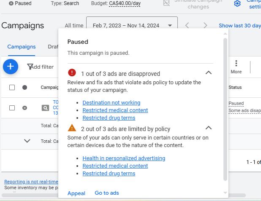Click the simulate campaign changes icon
Screen dimensions: 261x201
(x=166, y=3)
